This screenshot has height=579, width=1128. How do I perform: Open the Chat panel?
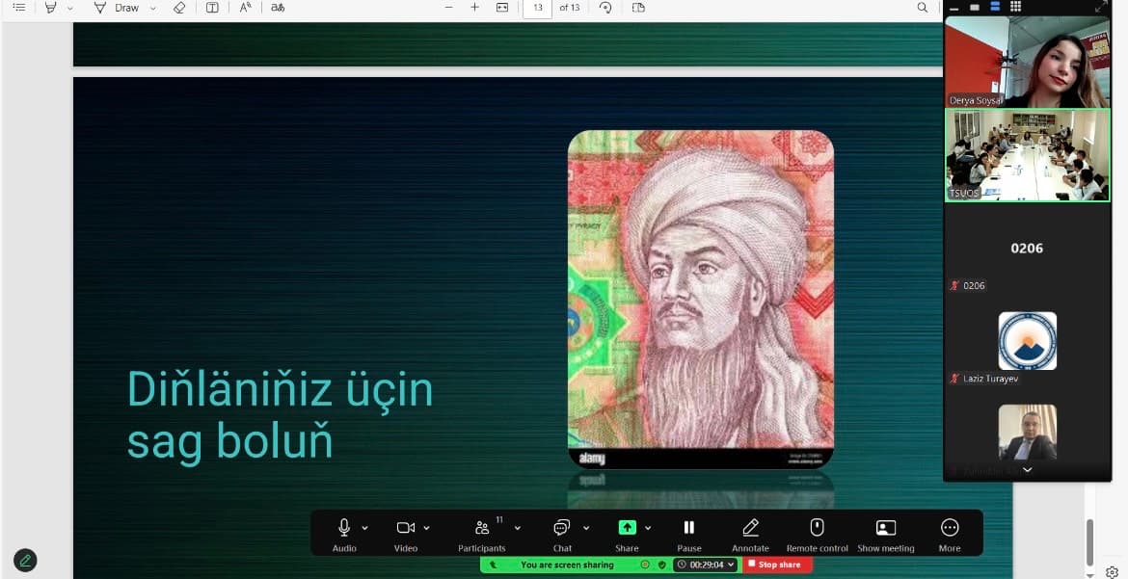[562, 535]
